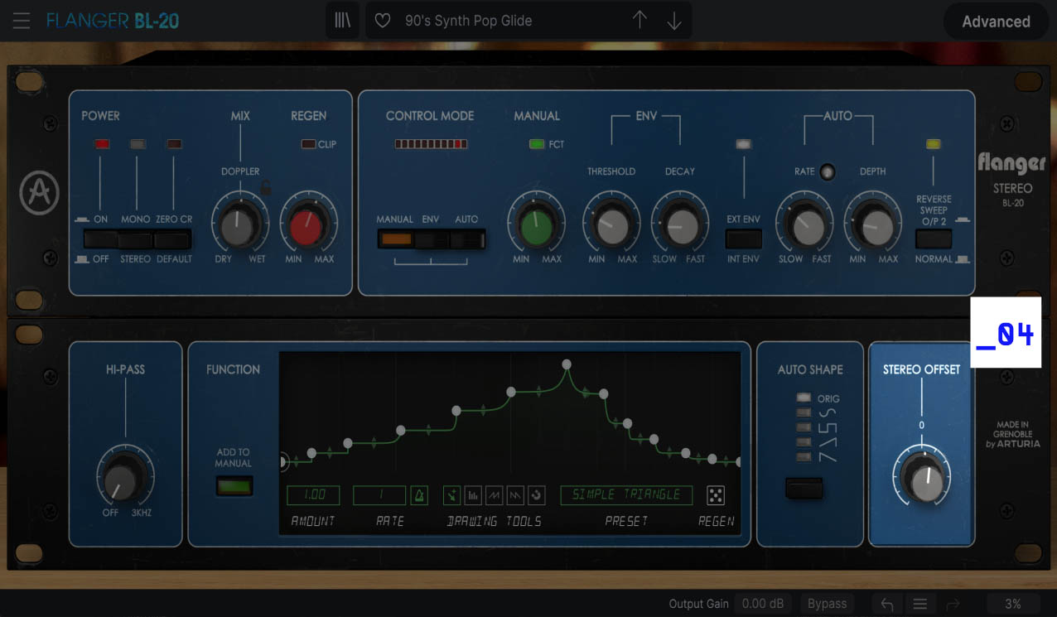The width and height of the screenshot is (1057, 617).
Task: Switch Mono/Stereo mode toggle
Action: (x=136, y=238)
